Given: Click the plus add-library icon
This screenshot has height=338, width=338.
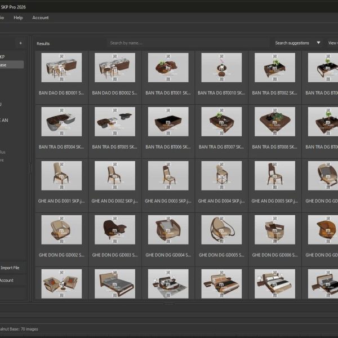Looking at the screenshot, I should 20,43.
